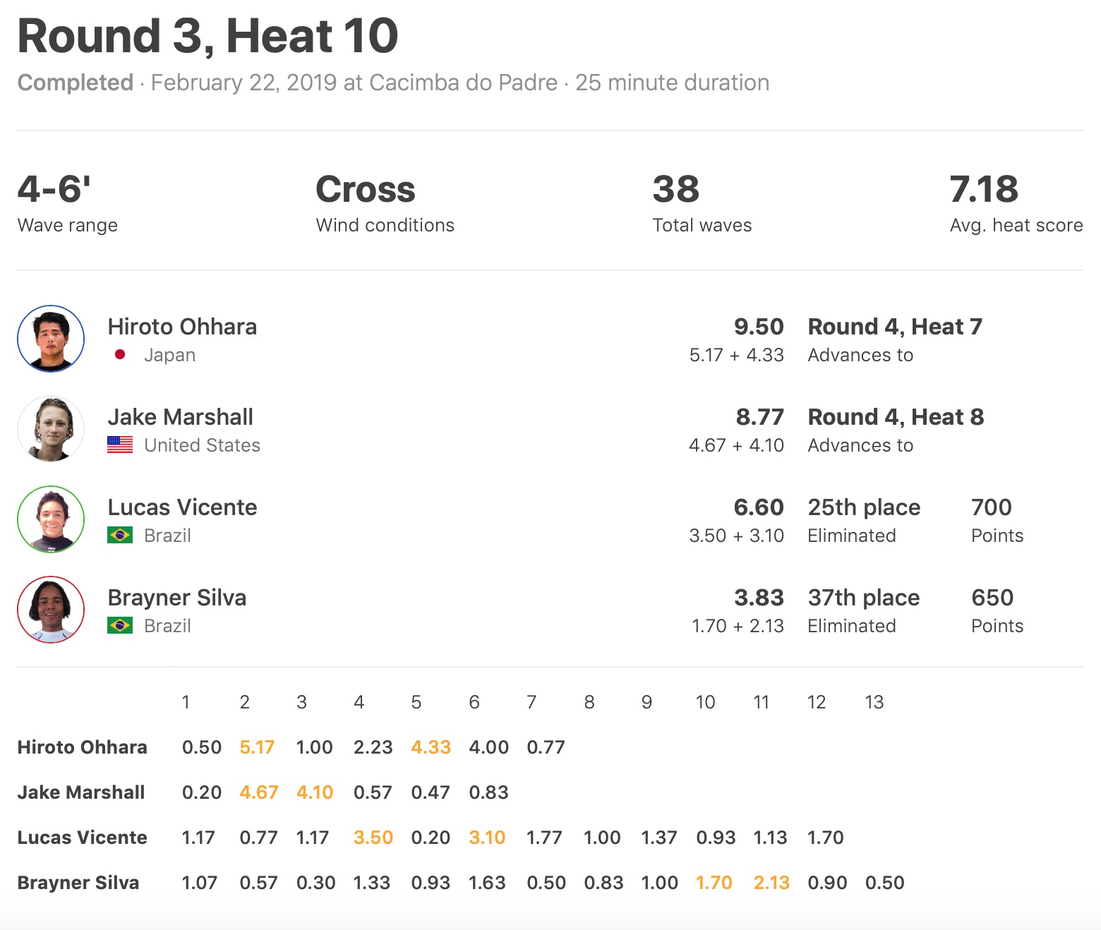1101x930 pixels.
Task: Open Jake Marshall's athlete name link
Action: tap(180, 417)
